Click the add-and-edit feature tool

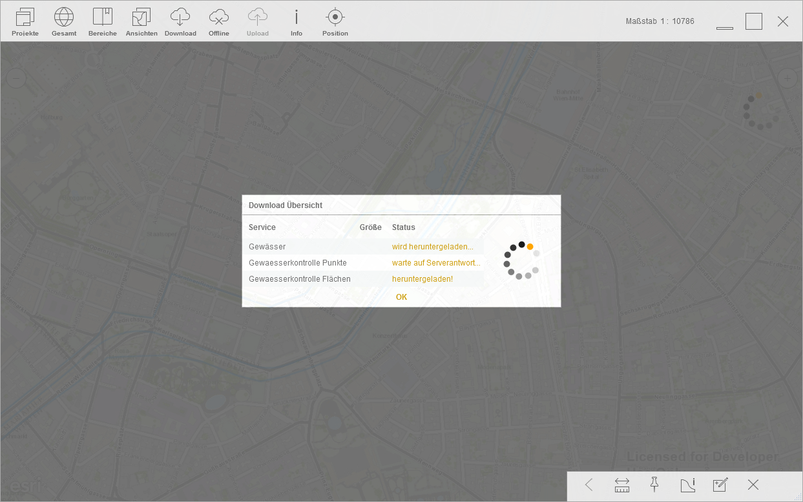(720, 485)
